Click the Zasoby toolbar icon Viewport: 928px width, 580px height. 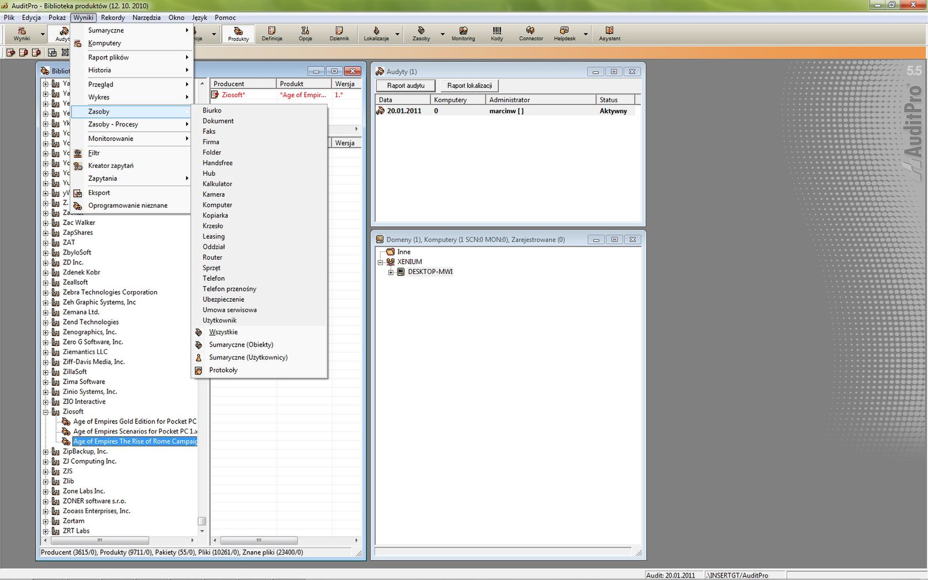tap(421, 34)
